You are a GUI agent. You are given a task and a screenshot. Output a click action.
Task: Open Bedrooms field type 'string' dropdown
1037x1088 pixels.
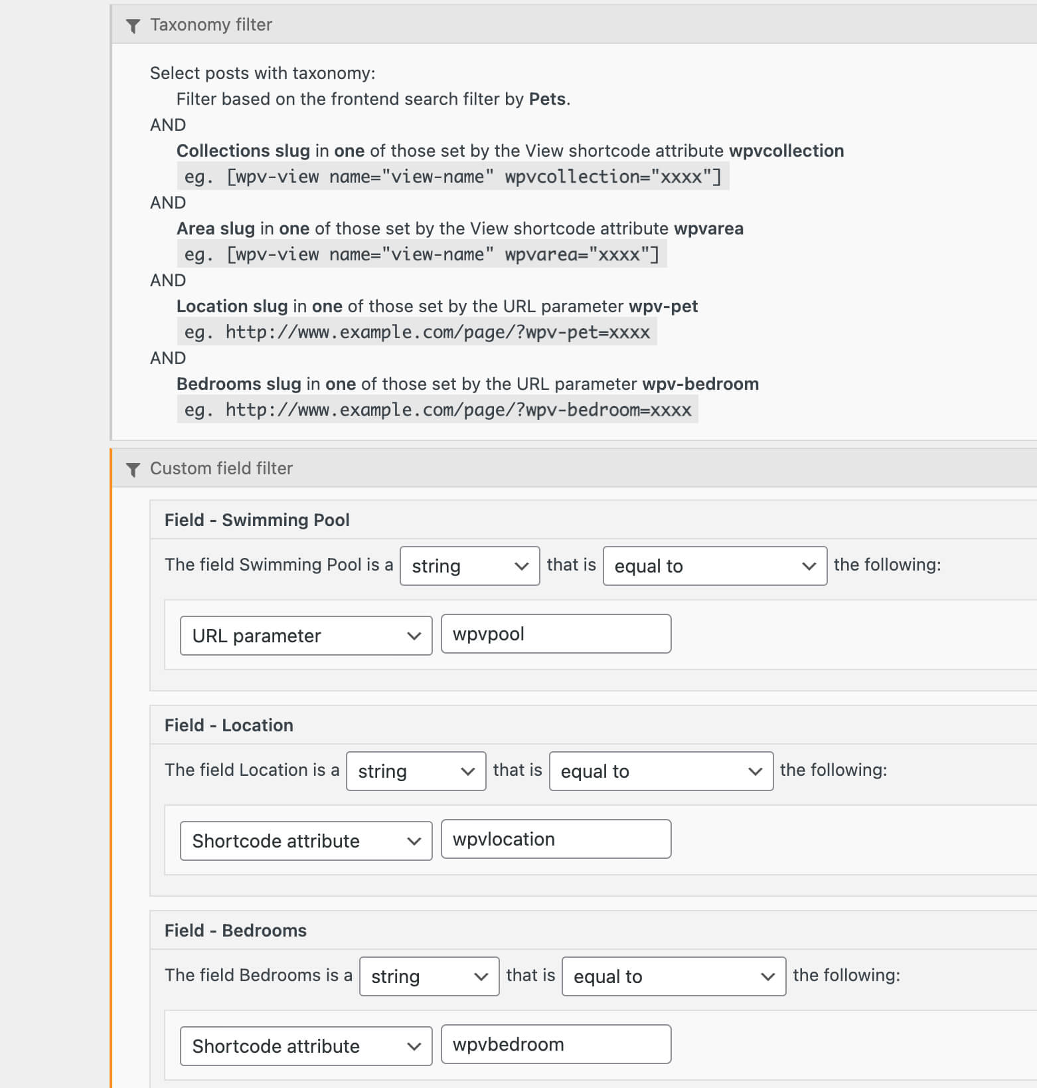point(430,976)
